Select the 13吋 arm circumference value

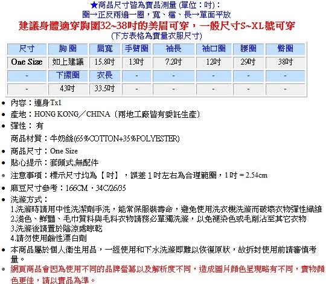point(136,62)
